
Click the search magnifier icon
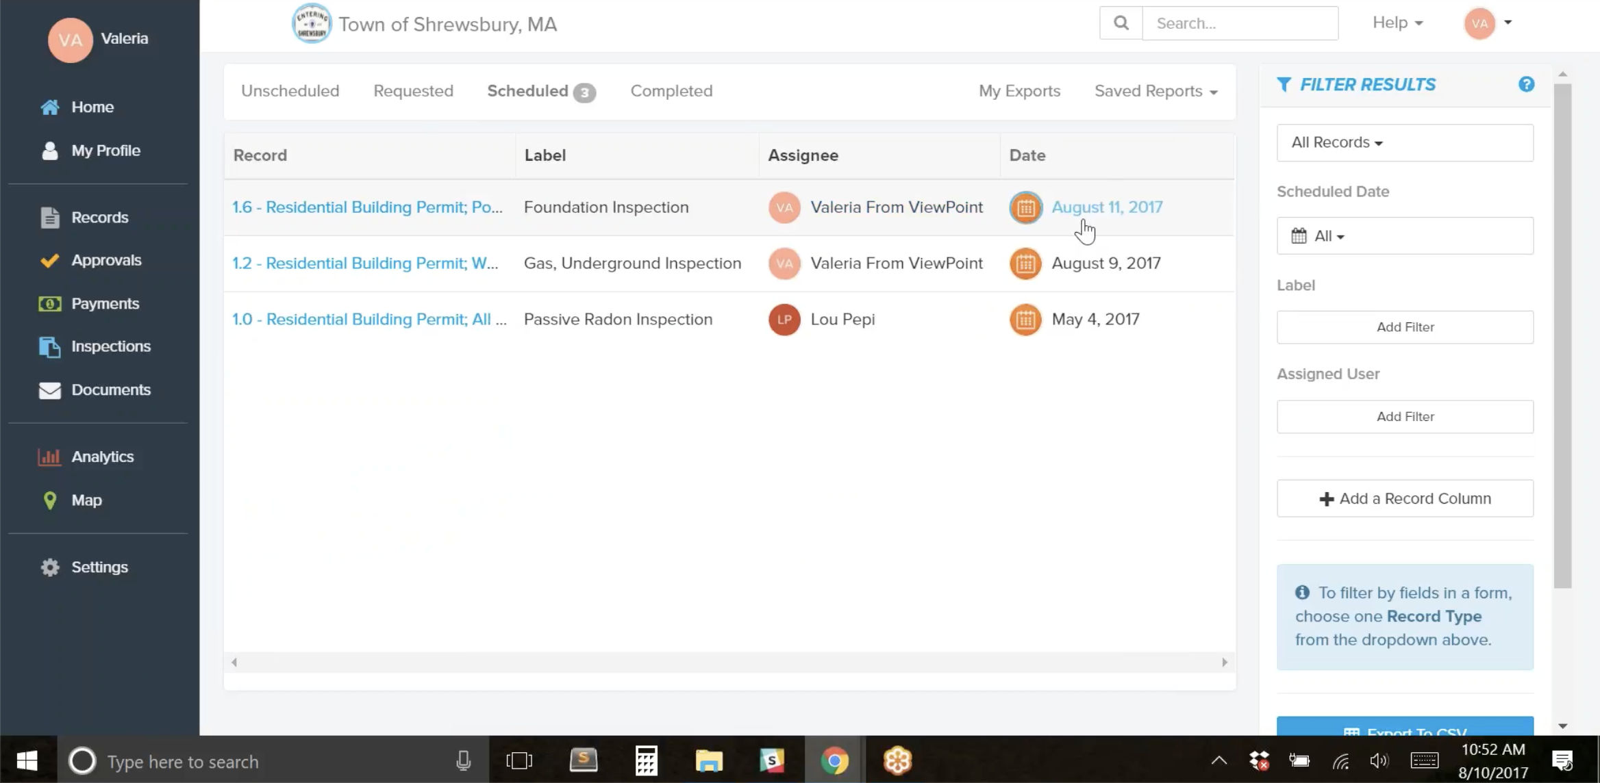point(1121,23)
